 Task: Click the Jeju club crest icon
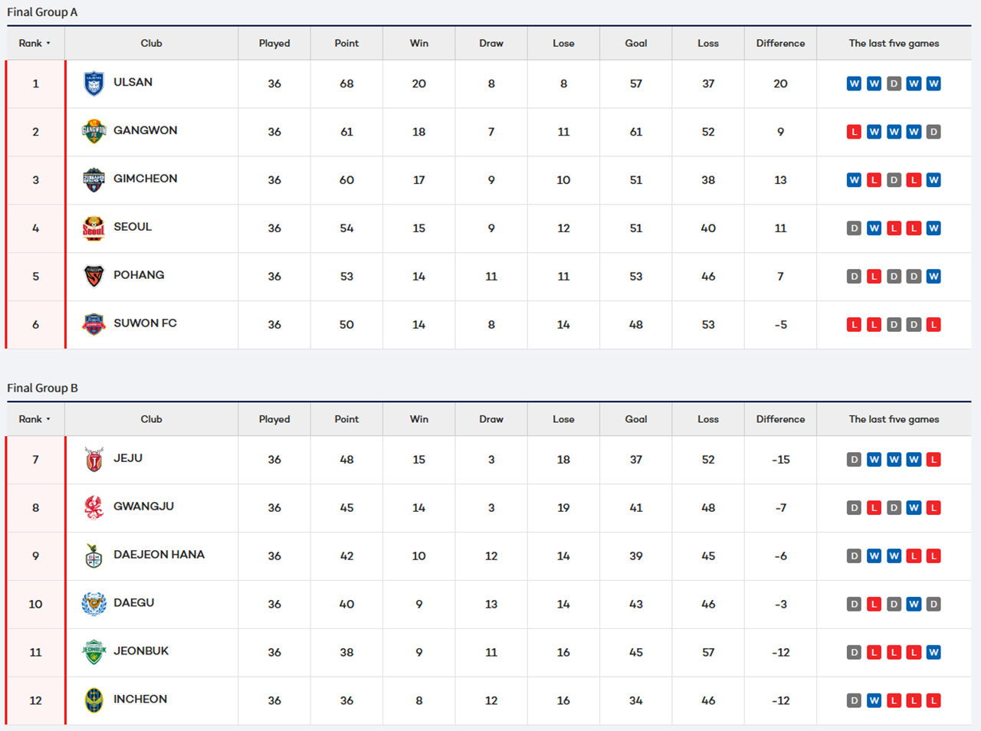(94, 460)
